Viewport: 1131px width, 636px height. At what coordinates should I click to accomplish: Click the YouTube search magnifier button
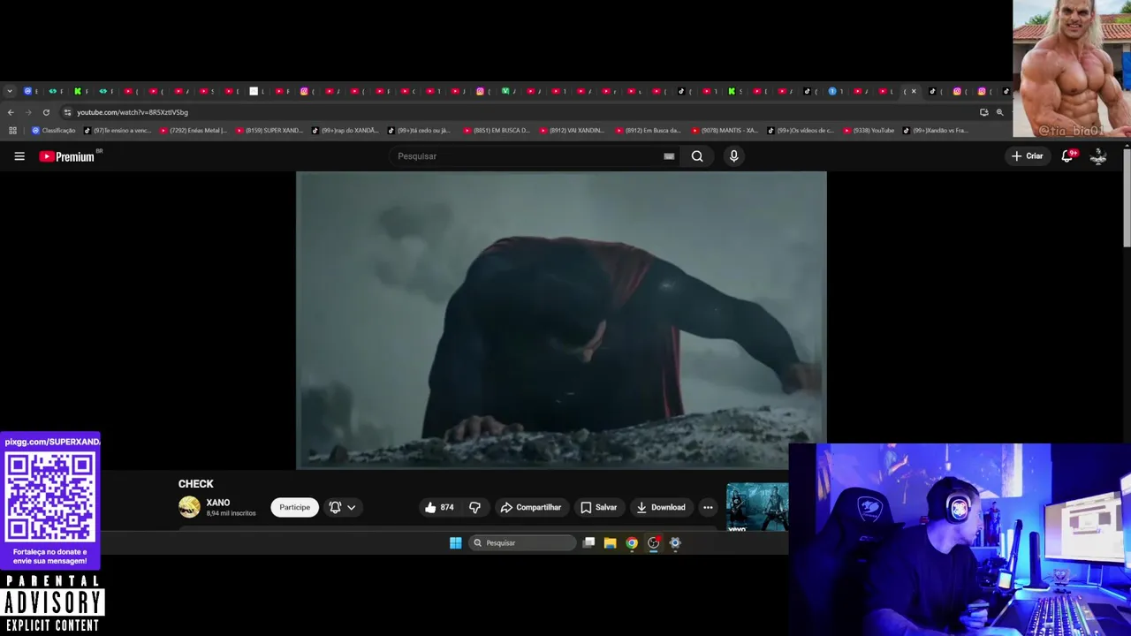click(x=697, y=156)
